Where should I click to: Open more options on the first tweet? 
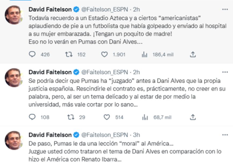click(225, 9)
